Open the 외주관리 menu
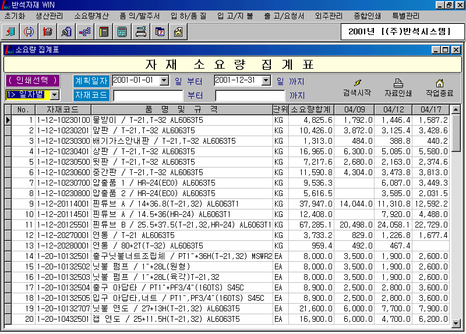Screen dimensions: 466x334 (x=329, y=16)
